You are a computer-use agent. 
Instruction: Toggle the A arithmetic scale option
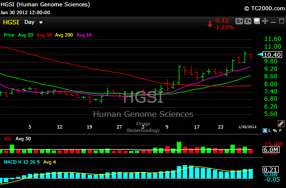[x=265, y=131]
